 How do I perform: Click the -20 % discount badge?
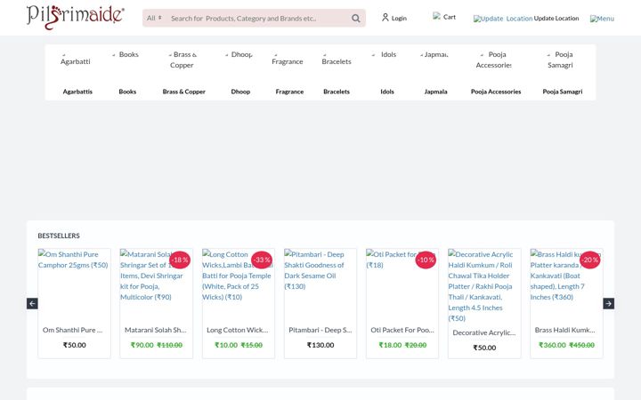(589, 260)
